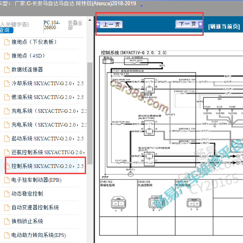The width and height of the screenshot is (243, 243).
Task: Open 冷却系统 SKYACTIV-G 2.0, 2.5 entry
Action: click(x=47, y=83)
